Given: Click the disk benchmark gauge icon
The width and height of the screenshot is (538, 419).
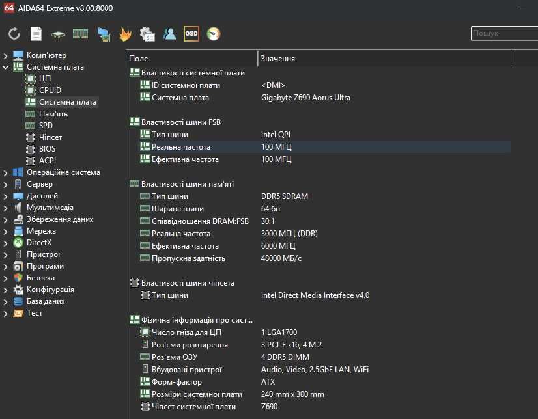Looking at the screenshot, I should click(214, 34).
